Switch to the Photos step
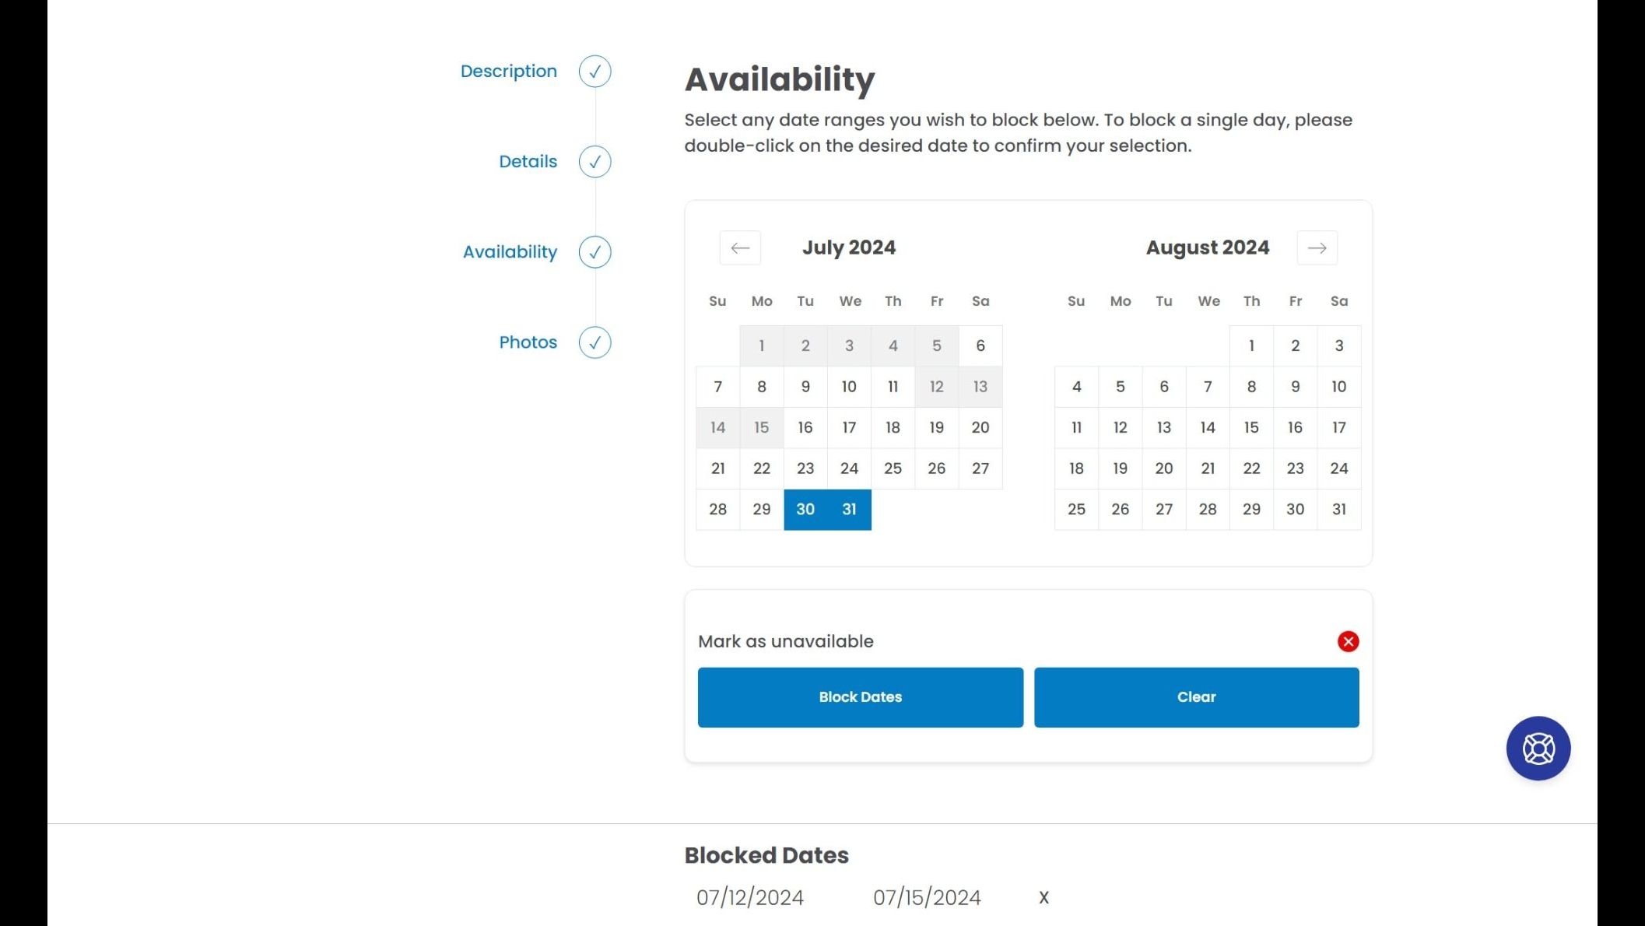 click(528, 342)
